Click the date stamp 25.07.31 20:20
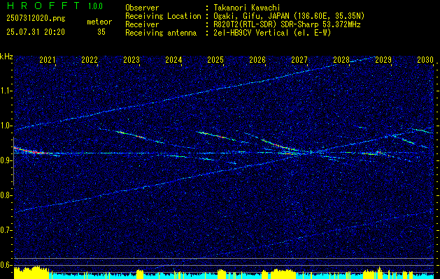Screen dimensions: 440x279 pyautogui.click(x=36, y=32)
